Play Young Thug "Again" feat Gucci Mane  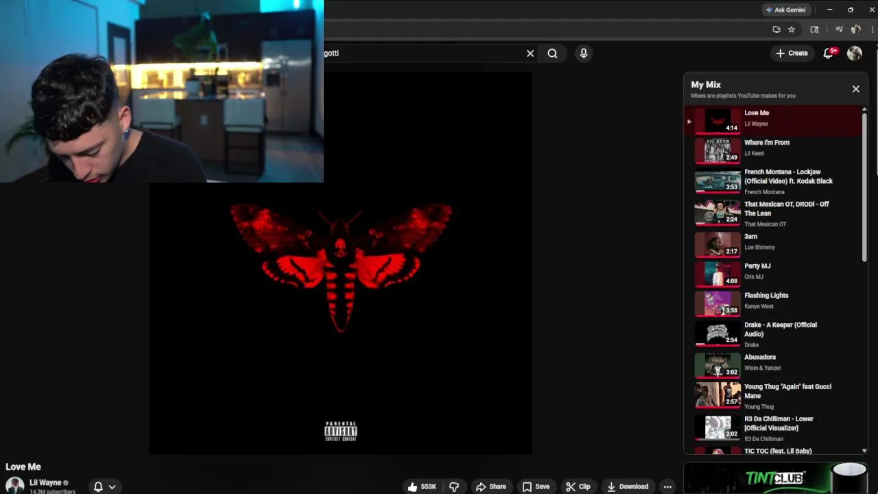coord(773,396)
